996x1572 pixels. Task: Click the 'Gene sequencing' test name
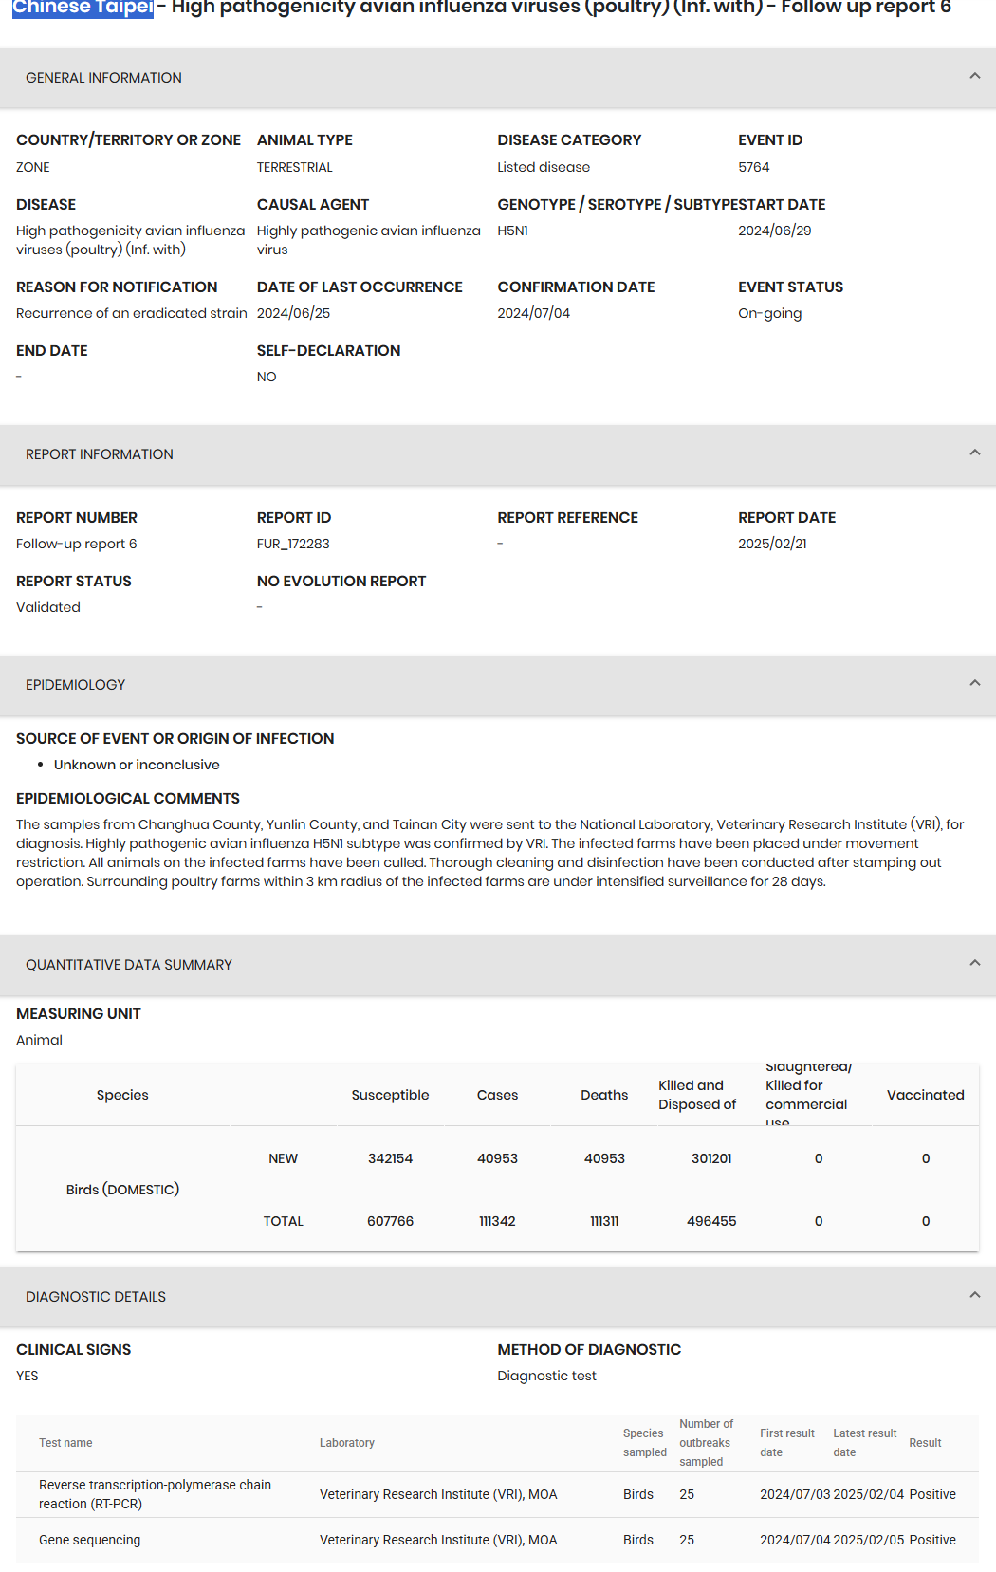coord(90,1540)
